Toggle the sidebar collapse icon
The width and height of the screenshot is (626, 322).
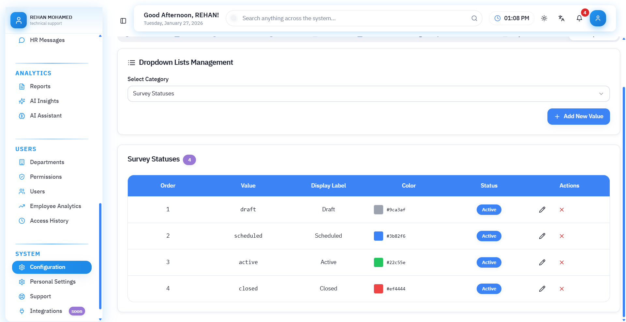[123, 21]
